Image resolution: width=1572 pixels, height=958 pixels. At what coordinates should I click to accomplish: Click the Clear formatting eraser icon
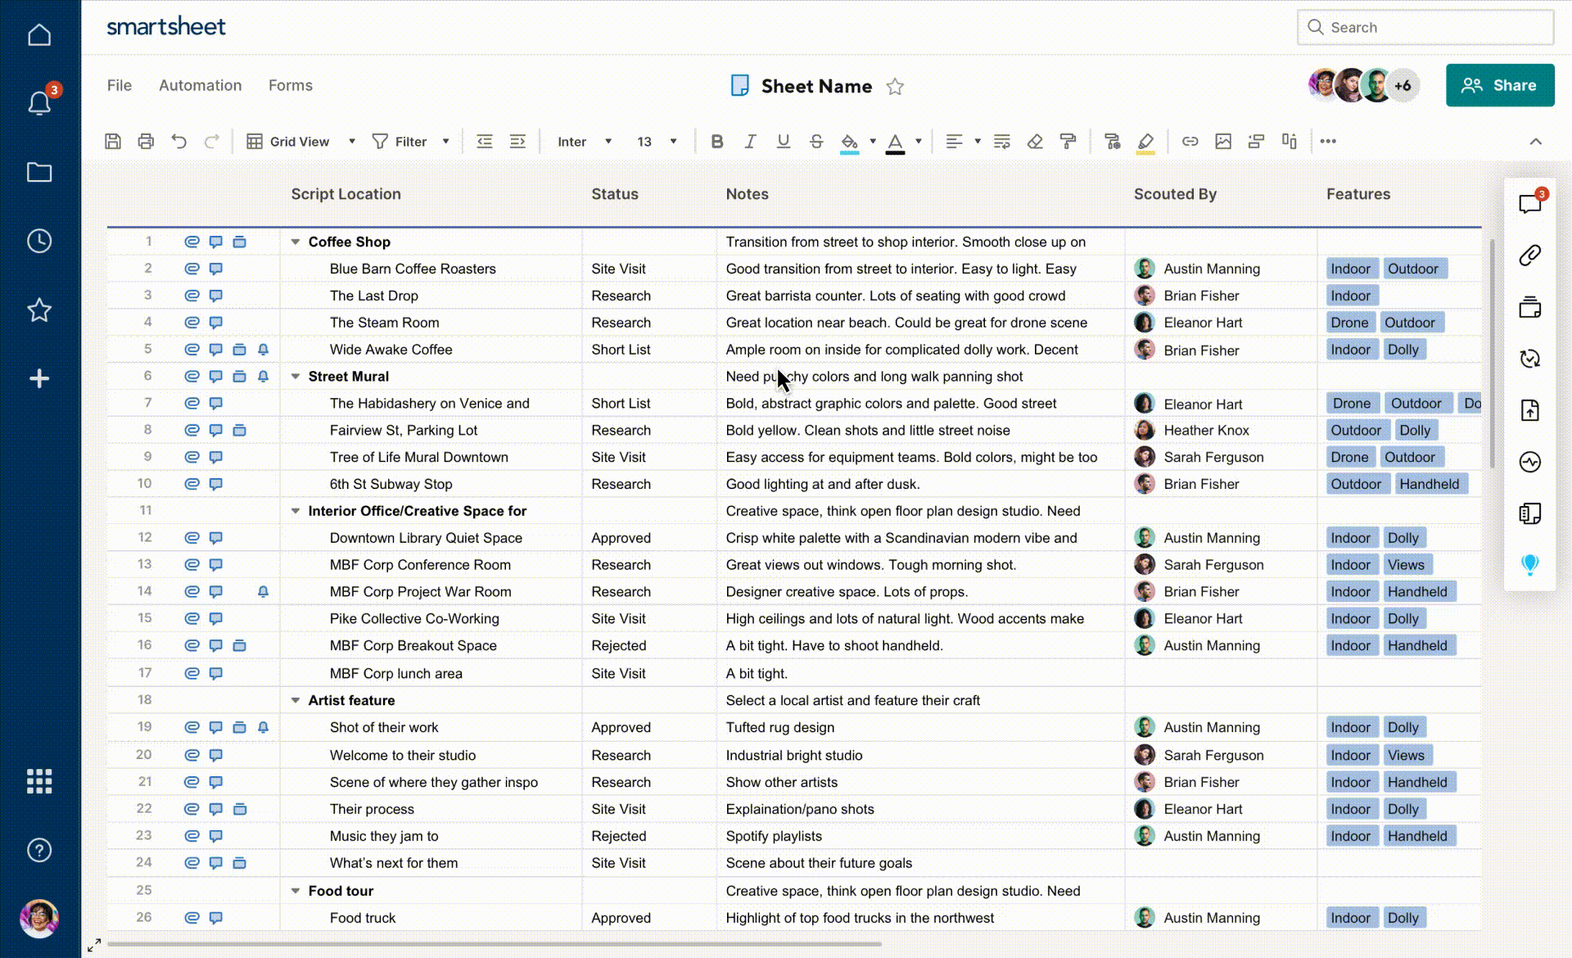[x=1035, y=142]
